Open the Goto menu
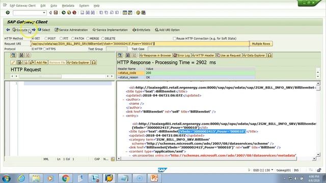The height and width of the screenshot is (183, 326). (x=53, y=6)
